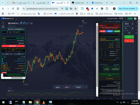This screenshot has height=105, width=140.
Task: Edit the RSI 14 indicator with pencil icon
Action: pos(12,91)
